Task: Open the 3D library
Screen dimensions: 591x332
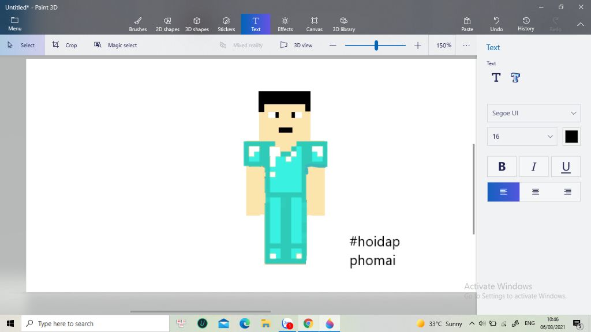Action: coord(344,24)
